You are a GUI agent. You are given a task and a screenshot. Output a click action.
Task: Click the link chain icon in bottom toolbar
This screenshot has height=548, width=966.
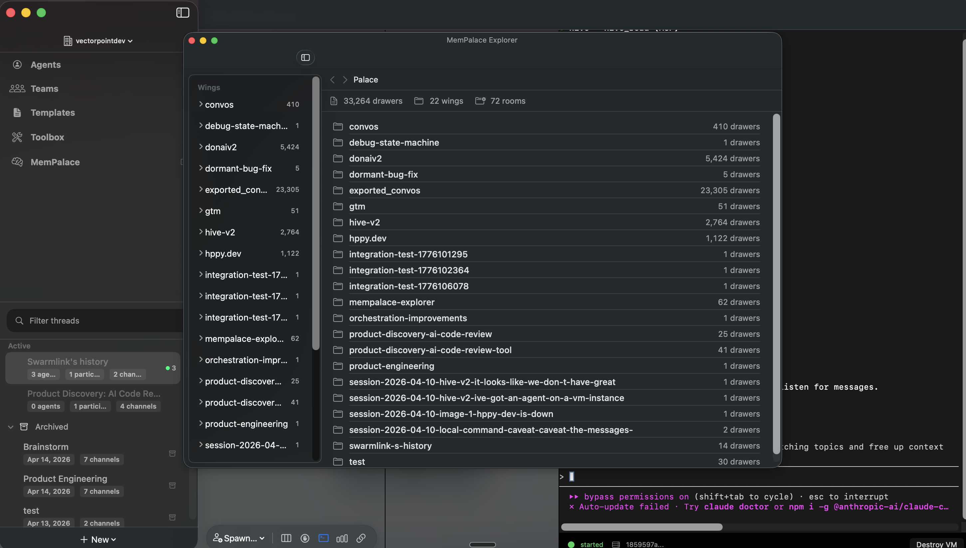coord(361,538)
